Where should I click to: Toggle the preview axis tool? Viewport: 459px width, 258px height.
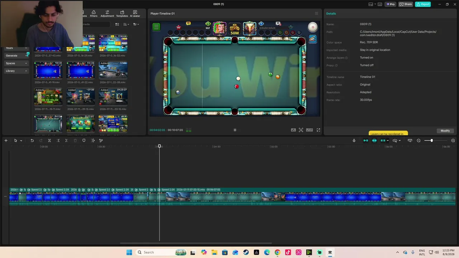point(395,140)
